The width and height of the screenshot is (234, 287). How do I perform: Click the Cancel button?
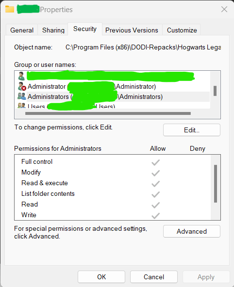(x=154, y=277)
